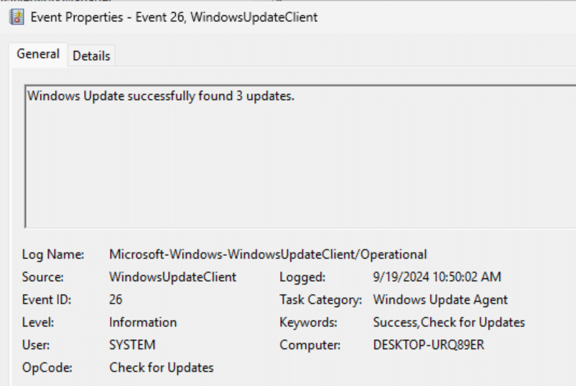Click the Source value WindowsUpdateClient
This screenshot has height=386, width=576.
pyautogui.click(x=172, y=277)
